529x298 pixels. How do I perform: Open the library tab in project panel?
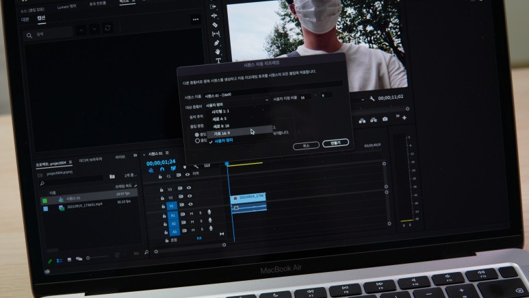[x=120, y=157]
